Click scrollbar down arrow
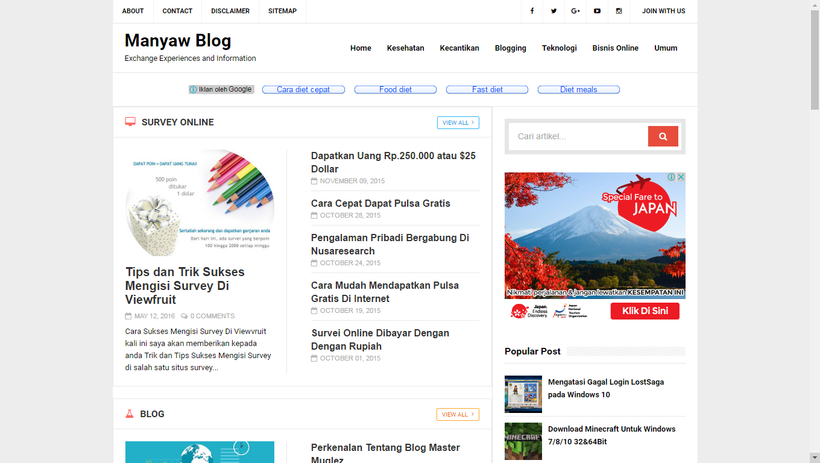 pos(815,458)
